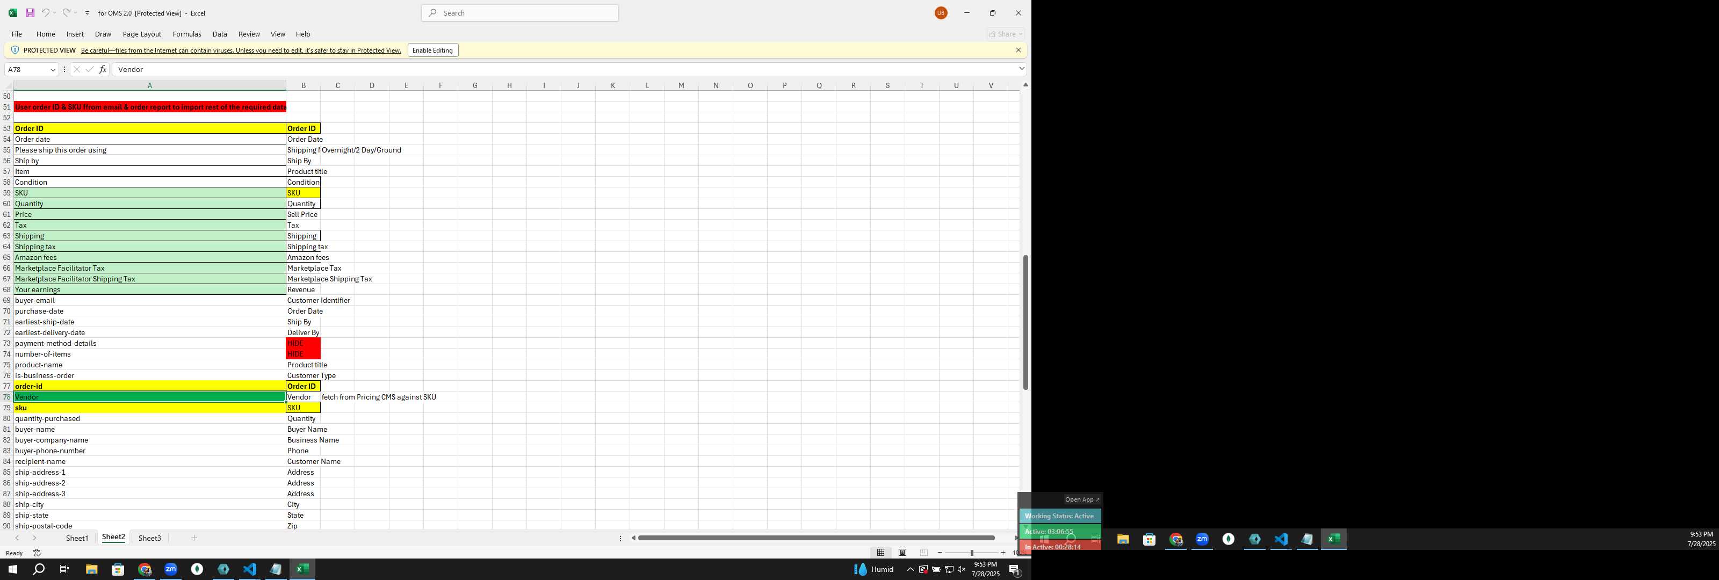Open Zoom from the main taskbar
1719x580 pixels.
tap(171, 569)
